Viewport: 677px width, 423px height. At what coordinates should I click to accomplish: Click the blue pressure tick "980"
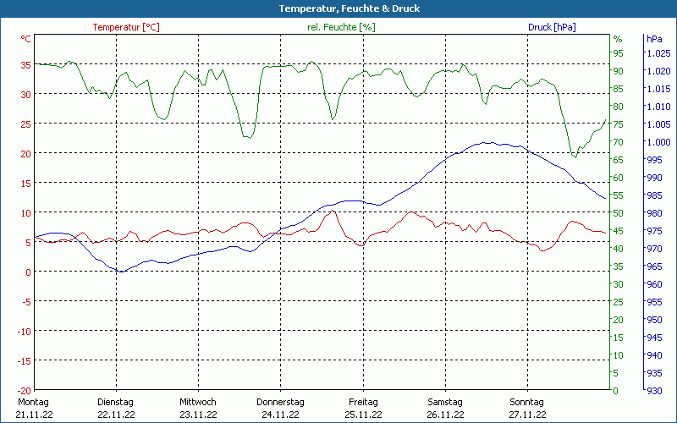pyautogui.click(x=654, y=213)
